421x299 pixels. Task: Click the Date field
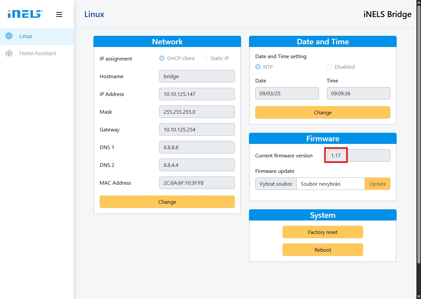(287, 93)
